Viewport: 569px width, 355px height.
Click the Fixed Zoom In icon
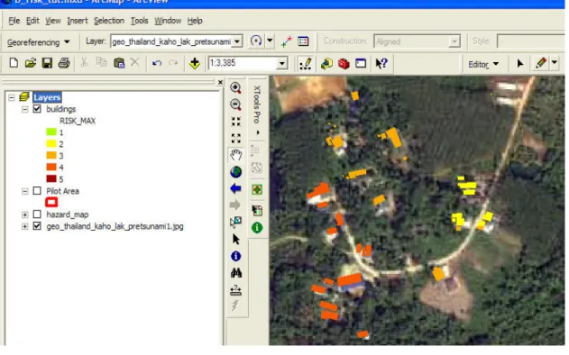[x=236, y=122]
